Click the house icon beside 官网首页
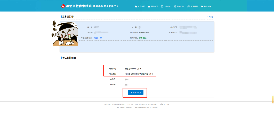This screenshot has width=274, height=131. 136,6
